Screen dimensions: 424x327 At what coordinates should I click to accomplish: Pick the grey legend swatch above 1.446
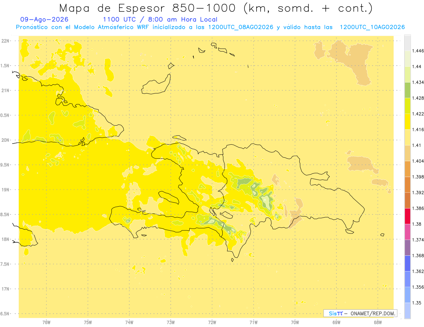tap(407, 43)
